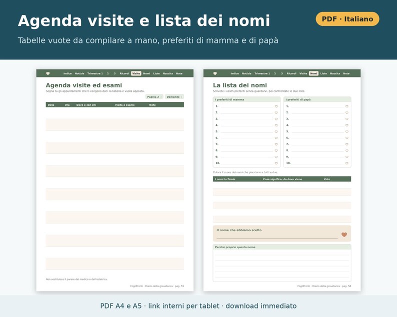Click the Il nome che abbiamo scelto line
Viewport: 397px width, 317px height.
coord(277,238)
